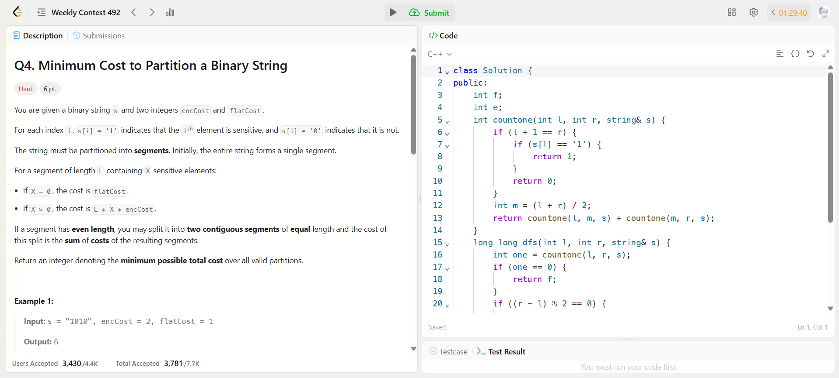Reset code to the default template
839x378 pixels.
(810, 54)
